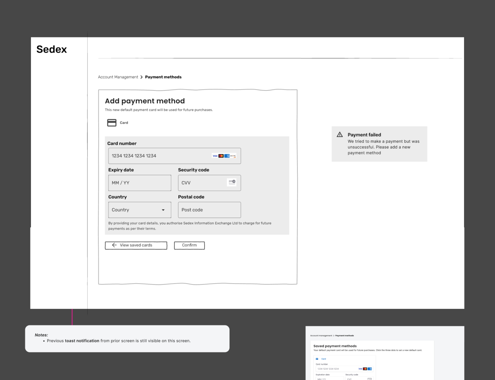Click the credit card icon beside Card label
This screenshot has height=380, width=495.
(112, 123)
